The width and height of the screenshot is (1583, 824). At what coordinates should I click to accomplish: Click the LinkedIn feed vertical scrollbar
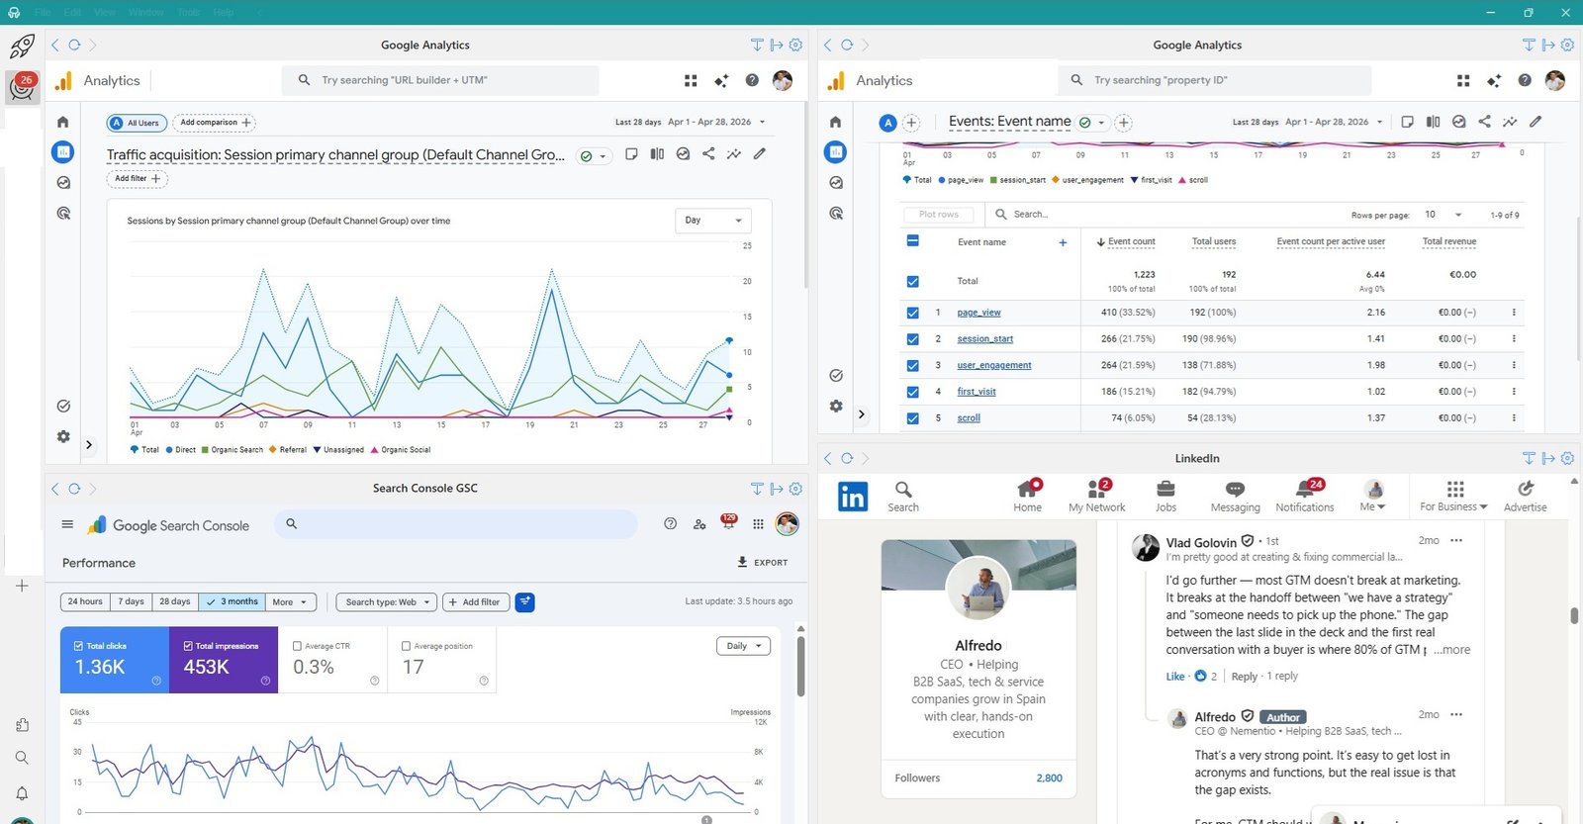click(1573, 615)
